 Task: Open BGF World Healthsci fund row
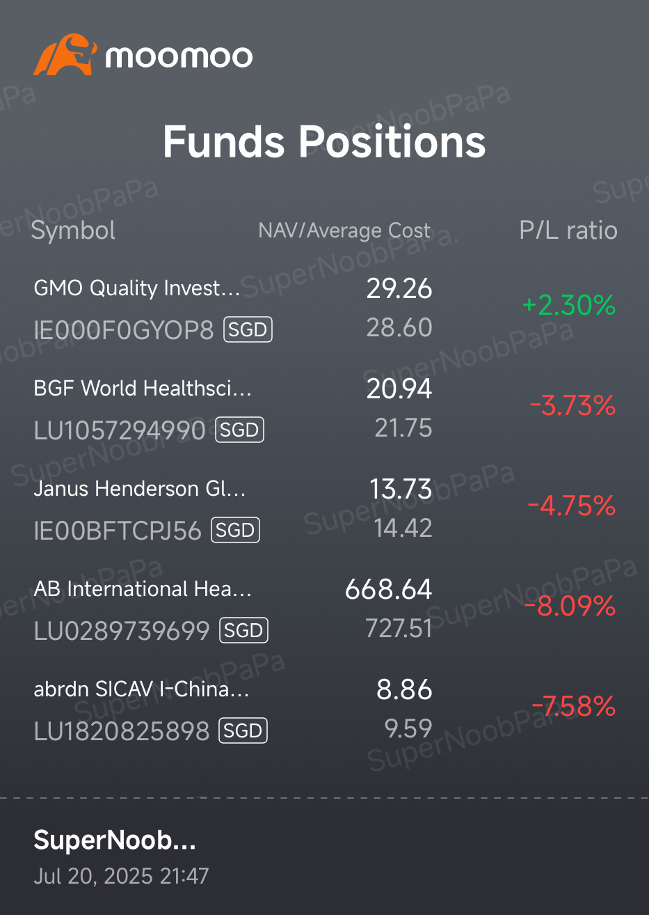click(x=142, y=389)
